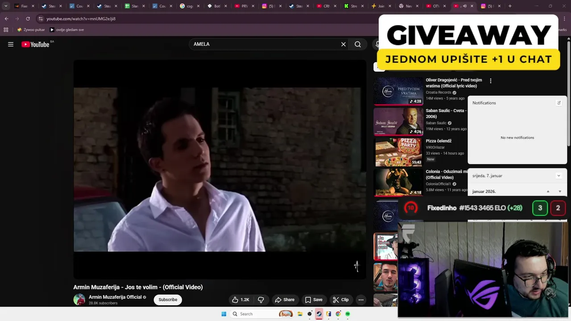
Task: Collapse the calendar with srijeda chevron
Action: pos(559,176)
